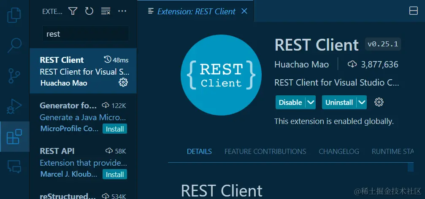Filter extensions with the funnel icon
425x199 pixels.
pos(73,11)
